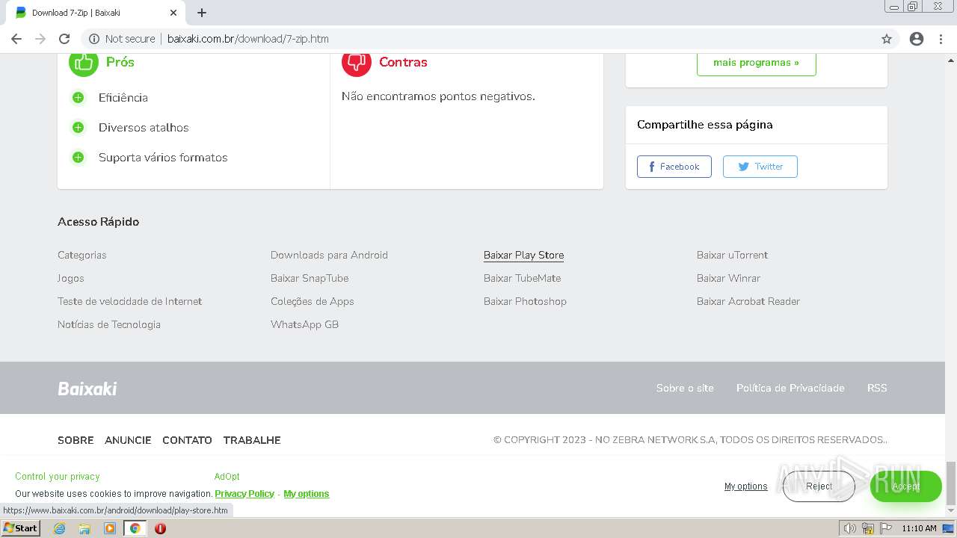Open Política de Privacidade in footer
Viewport: 957px width, 538px height.
790,388
